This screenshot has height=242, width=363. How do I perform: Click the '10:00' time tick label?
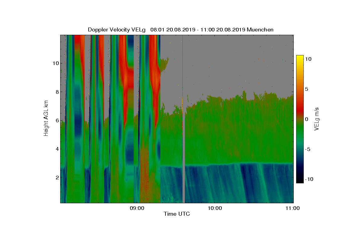pos(215,208)
